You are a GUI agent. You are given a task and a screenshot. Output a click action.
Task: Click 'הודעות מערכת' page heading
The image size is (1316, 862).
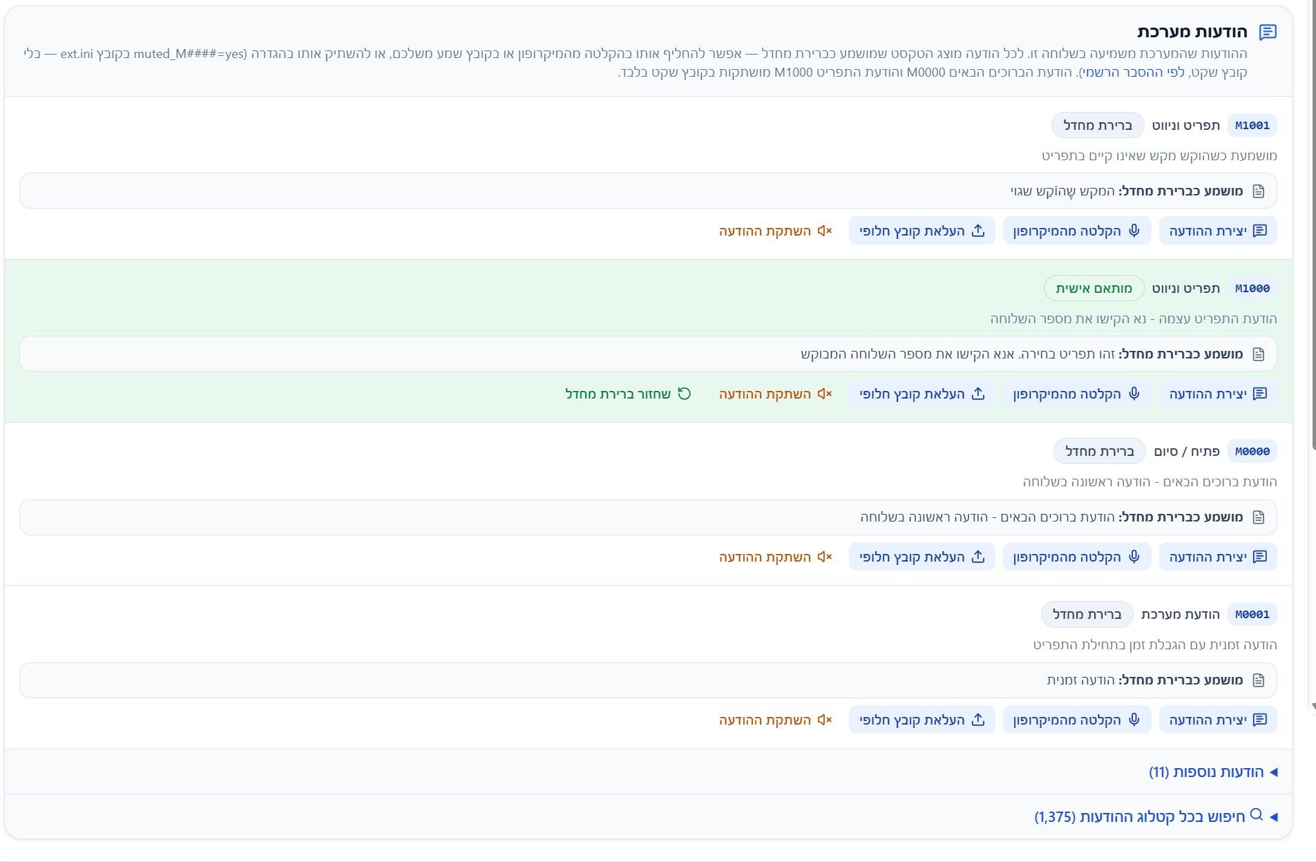pyautogui.click(x=1192, y=32)
